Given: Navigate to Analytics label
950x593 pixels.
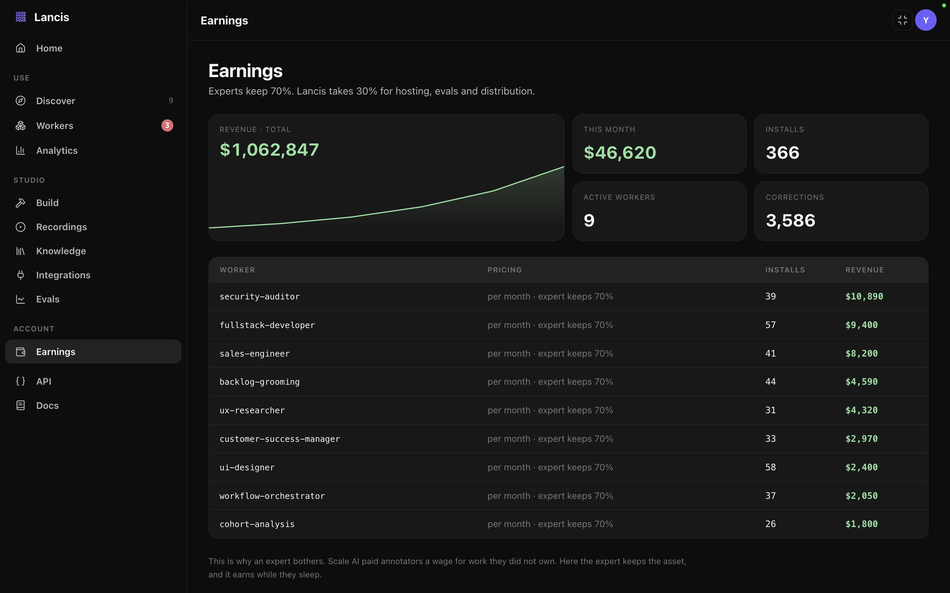Looking at the screenshot, I should pos(57,150).
